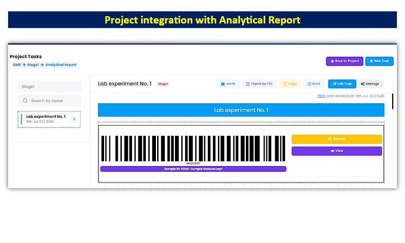The height and width of the screenshot is (243, 405).
Task: Click the back arrow icon
Action: [x=333, y=61]
